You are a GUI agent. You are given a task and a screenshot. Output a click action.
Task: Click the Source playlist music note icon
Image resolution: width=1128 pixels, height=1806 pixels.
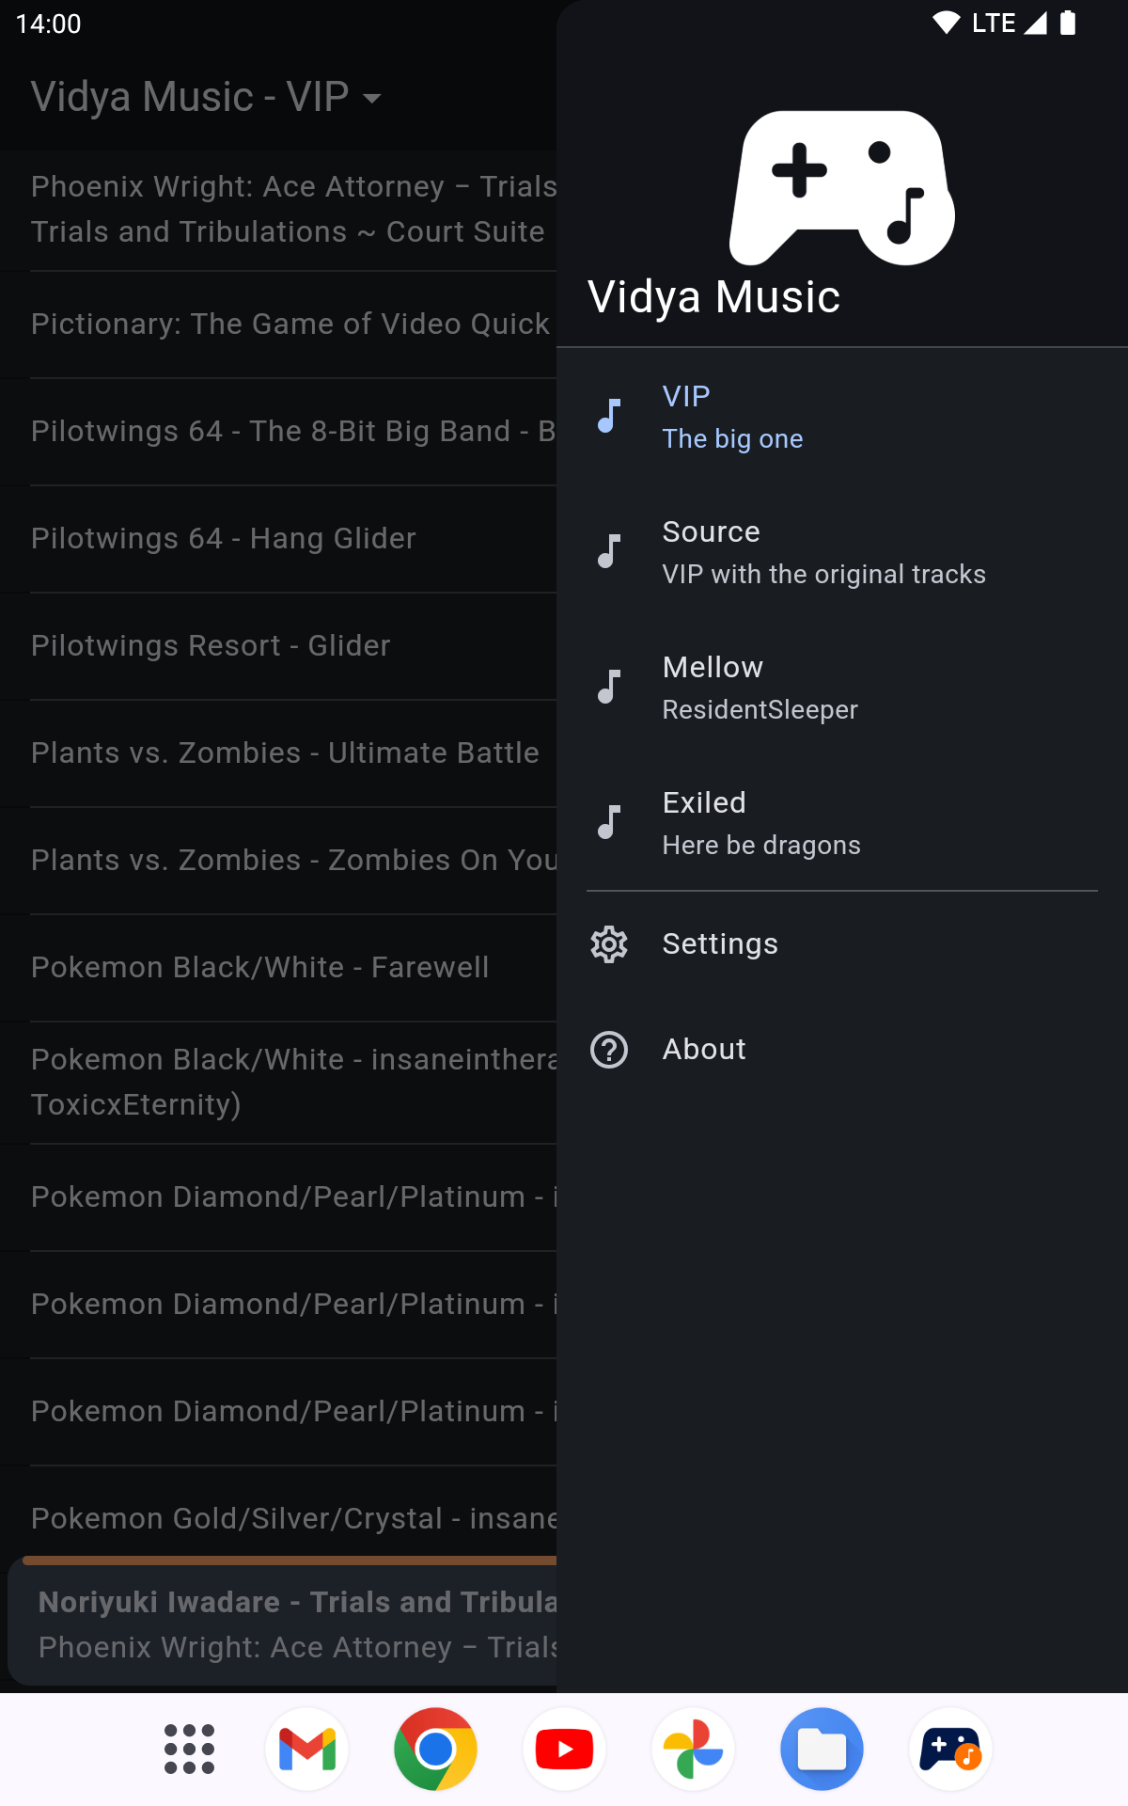tap(609, 551)
